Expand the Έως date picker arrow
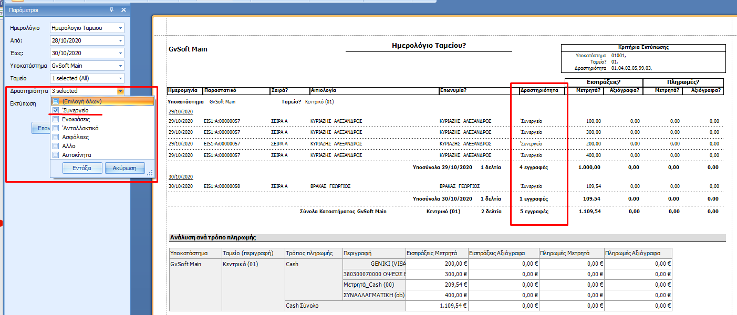 point(120,53)
